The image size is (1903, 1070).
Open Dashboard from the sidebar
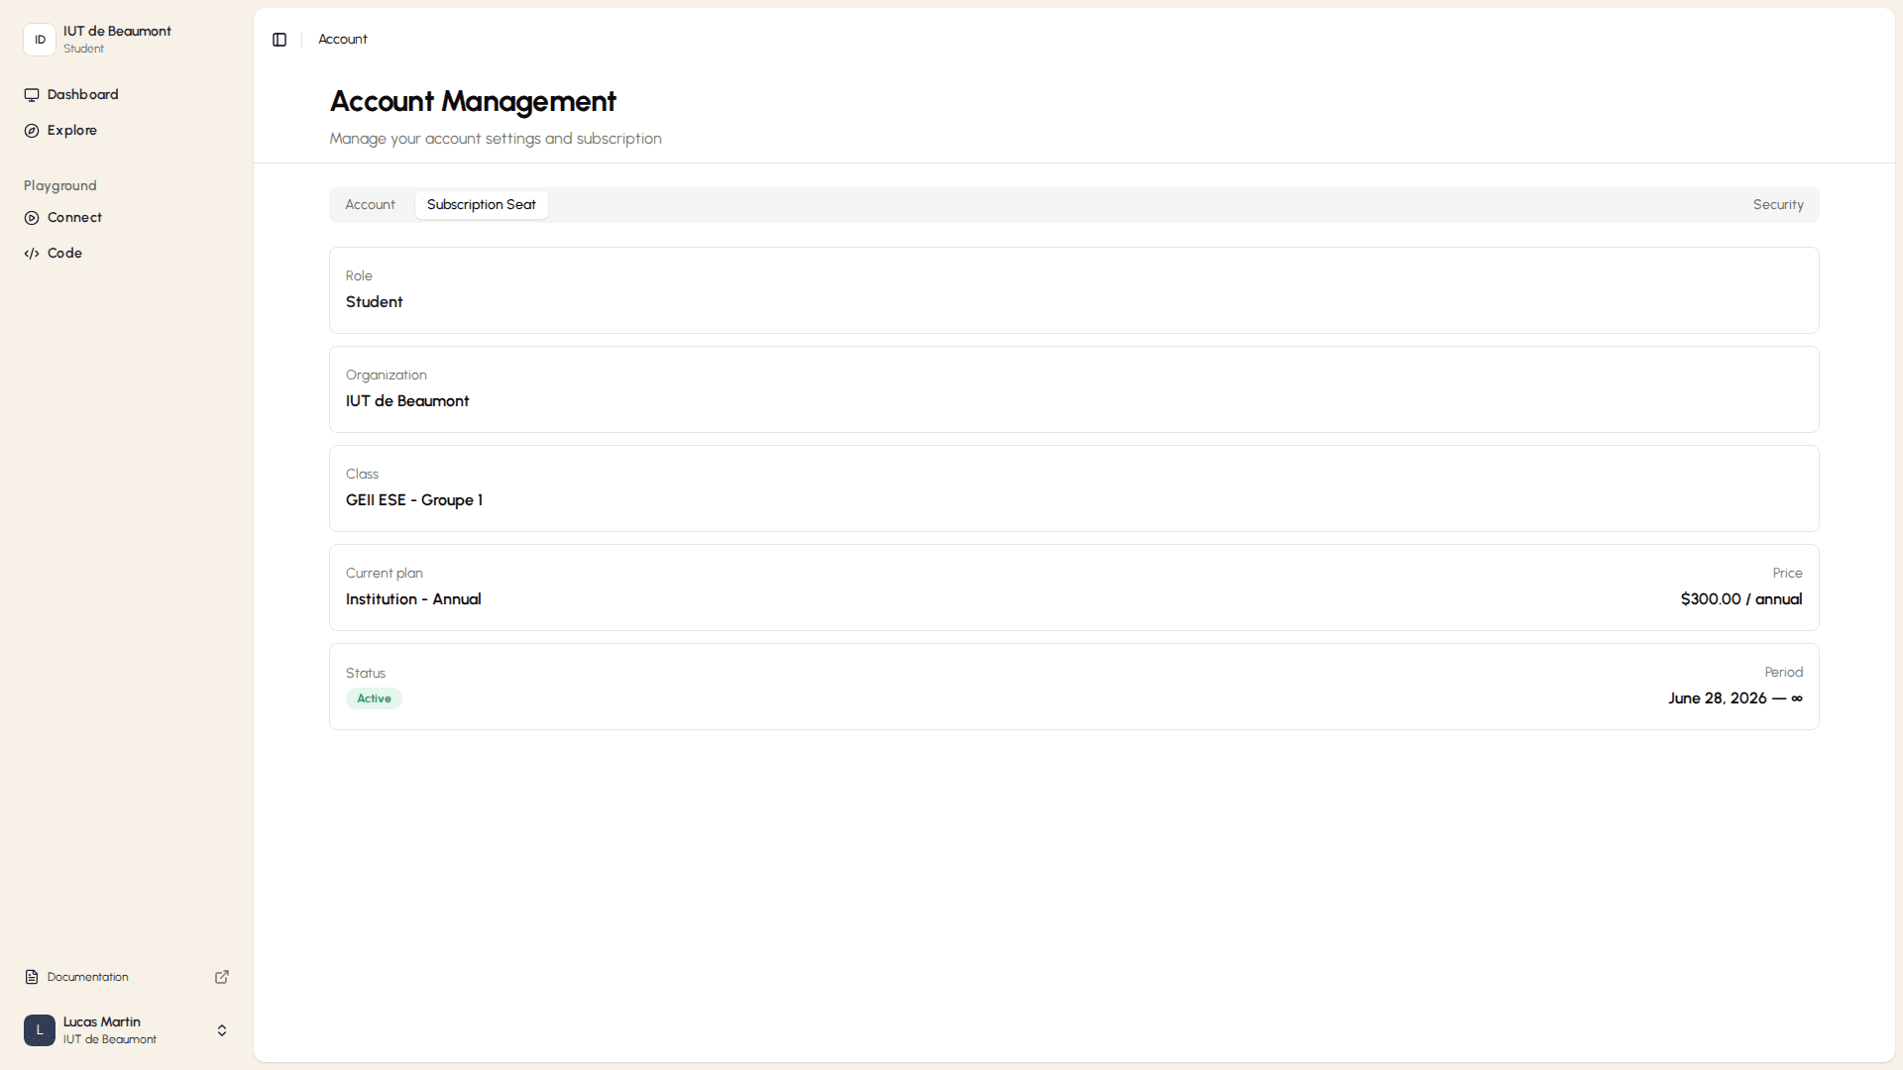(x=127, y=95)
